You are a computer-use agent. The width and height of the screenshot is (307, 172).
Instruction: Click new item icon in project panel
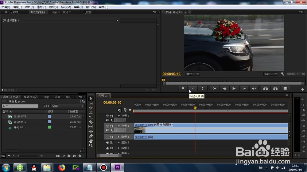(74, 156)
